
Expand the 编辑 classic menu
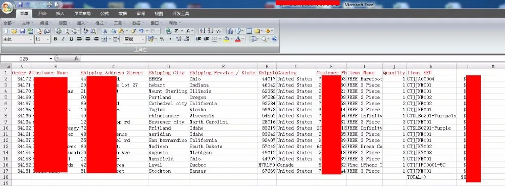tap(46, 23)
